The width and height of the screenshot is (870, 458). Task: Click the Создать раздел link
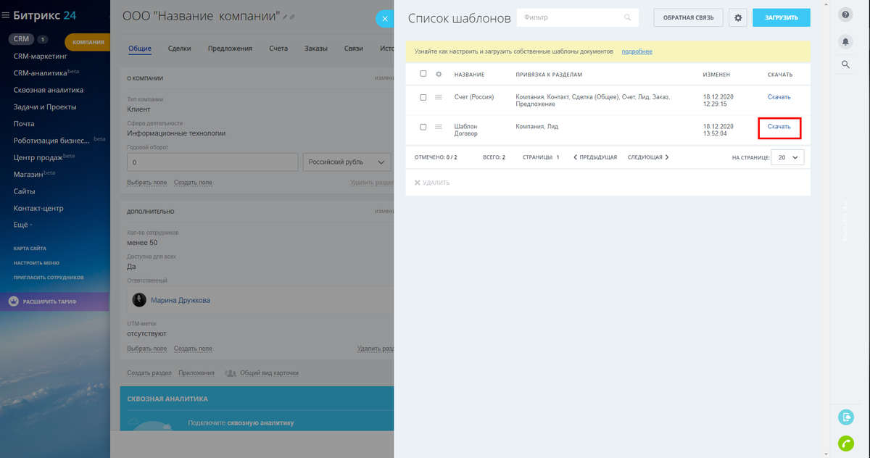(x=149, y=372)
